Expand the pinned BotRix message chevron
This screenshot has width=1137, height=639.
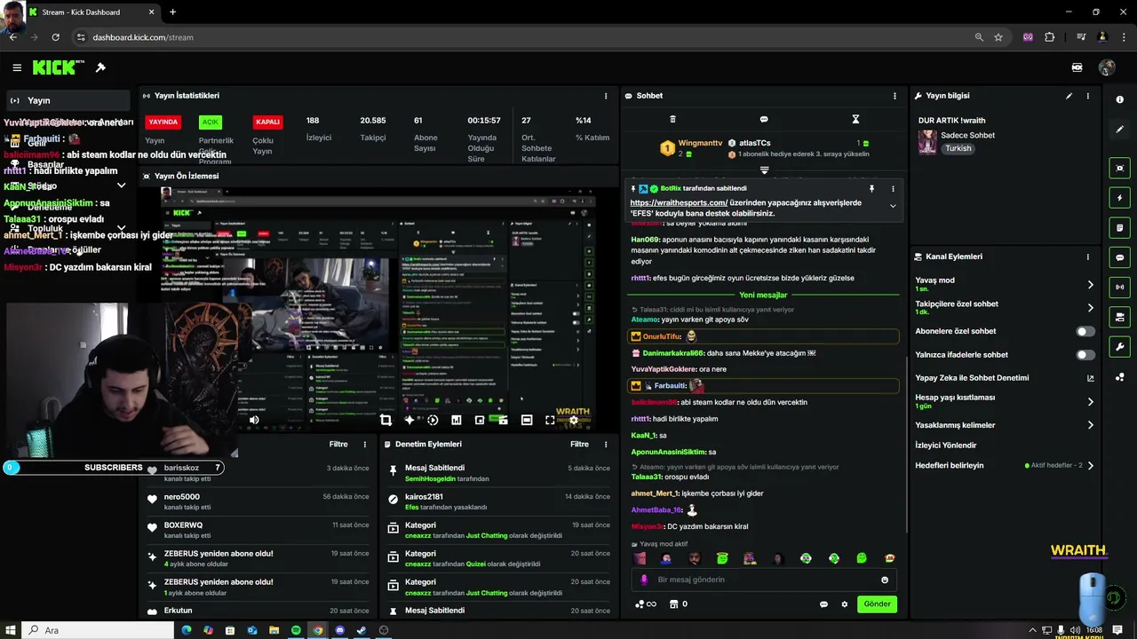[x=893, y=206]
